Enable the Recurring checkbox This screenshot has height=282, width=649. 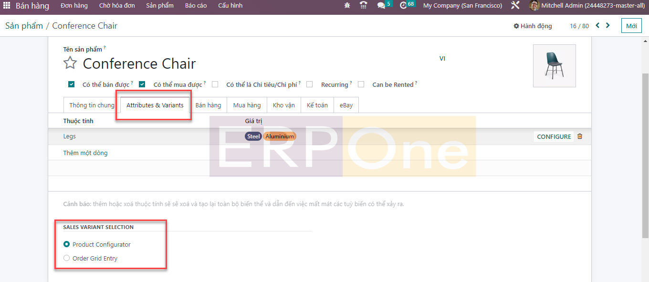[310, 84]
